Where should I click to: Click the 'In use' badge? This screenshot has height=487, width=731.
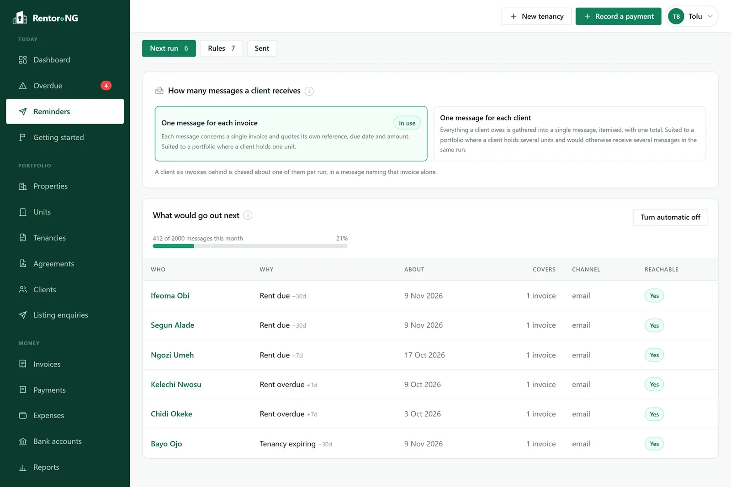[x=407, y=123]
